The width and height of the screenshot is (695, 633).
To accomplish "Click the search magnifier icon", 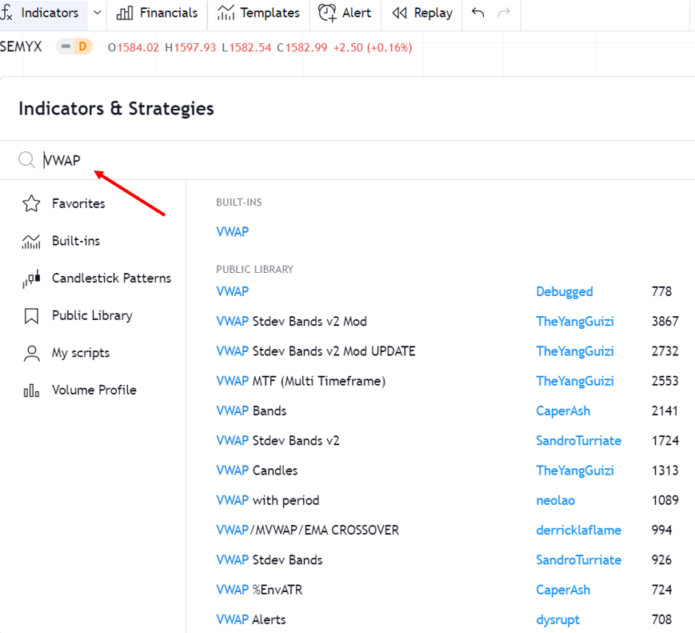I will pyautogui.click(x=26, y=160).
